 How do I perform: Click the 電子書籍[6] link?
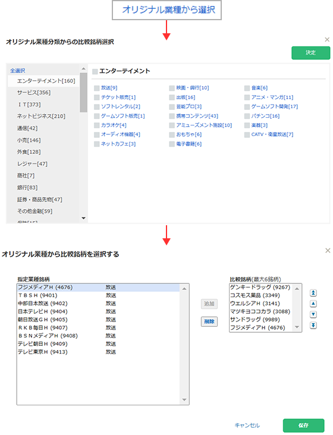pyautogui.click(x=189, y=144)
